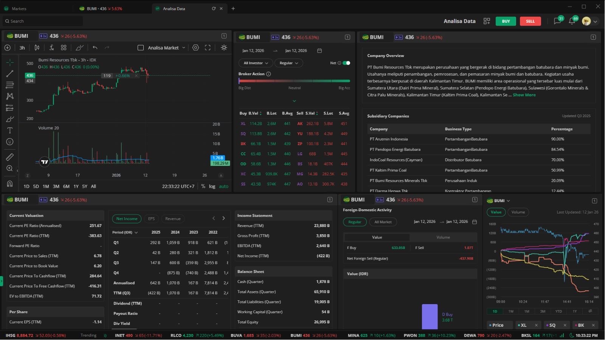Screen dimensions: 605x340
Task: Enable log scale on chart
Action: click(212, 186)
